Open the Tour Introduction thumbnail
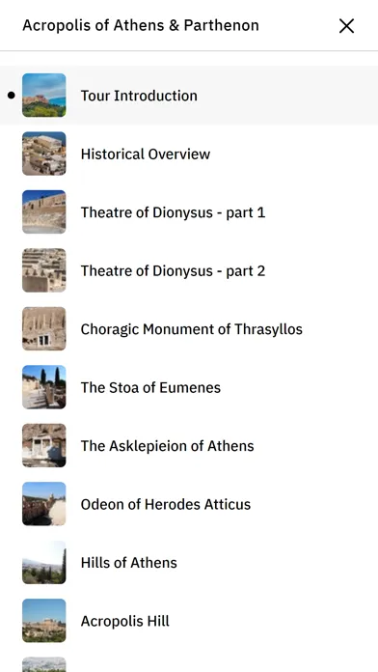Screen dimensions: 378x672 [x=44, y=96]
